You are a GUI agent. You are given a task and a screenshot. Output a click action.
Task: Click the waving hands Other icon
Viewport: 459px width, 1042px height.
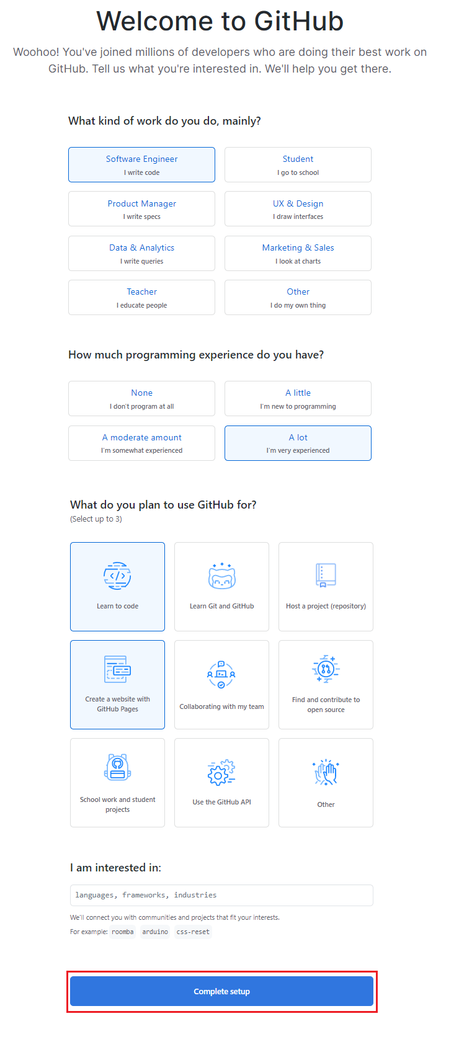326,773
